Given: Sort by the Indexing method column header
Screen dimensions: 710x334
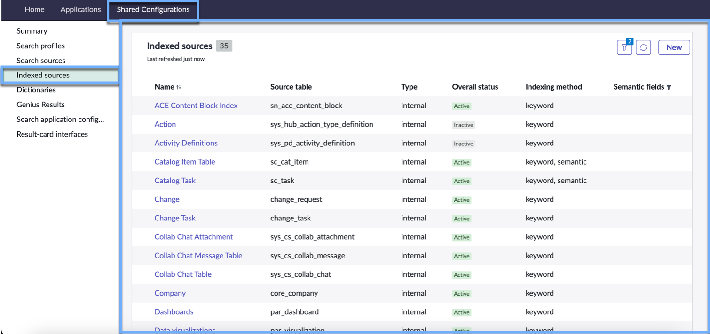Looking at the screenshot, I should click(x=554, y=87).
